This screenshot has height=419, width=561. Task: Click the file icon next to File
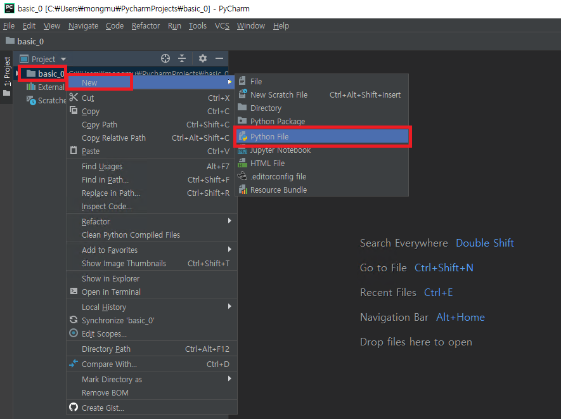pyautogui.click(x=242, y=81)
